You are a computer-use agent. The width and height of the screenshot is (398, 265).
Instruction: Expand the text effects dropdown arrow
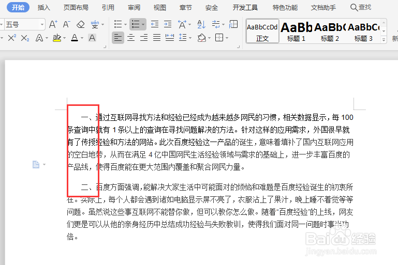pos(47,38)
